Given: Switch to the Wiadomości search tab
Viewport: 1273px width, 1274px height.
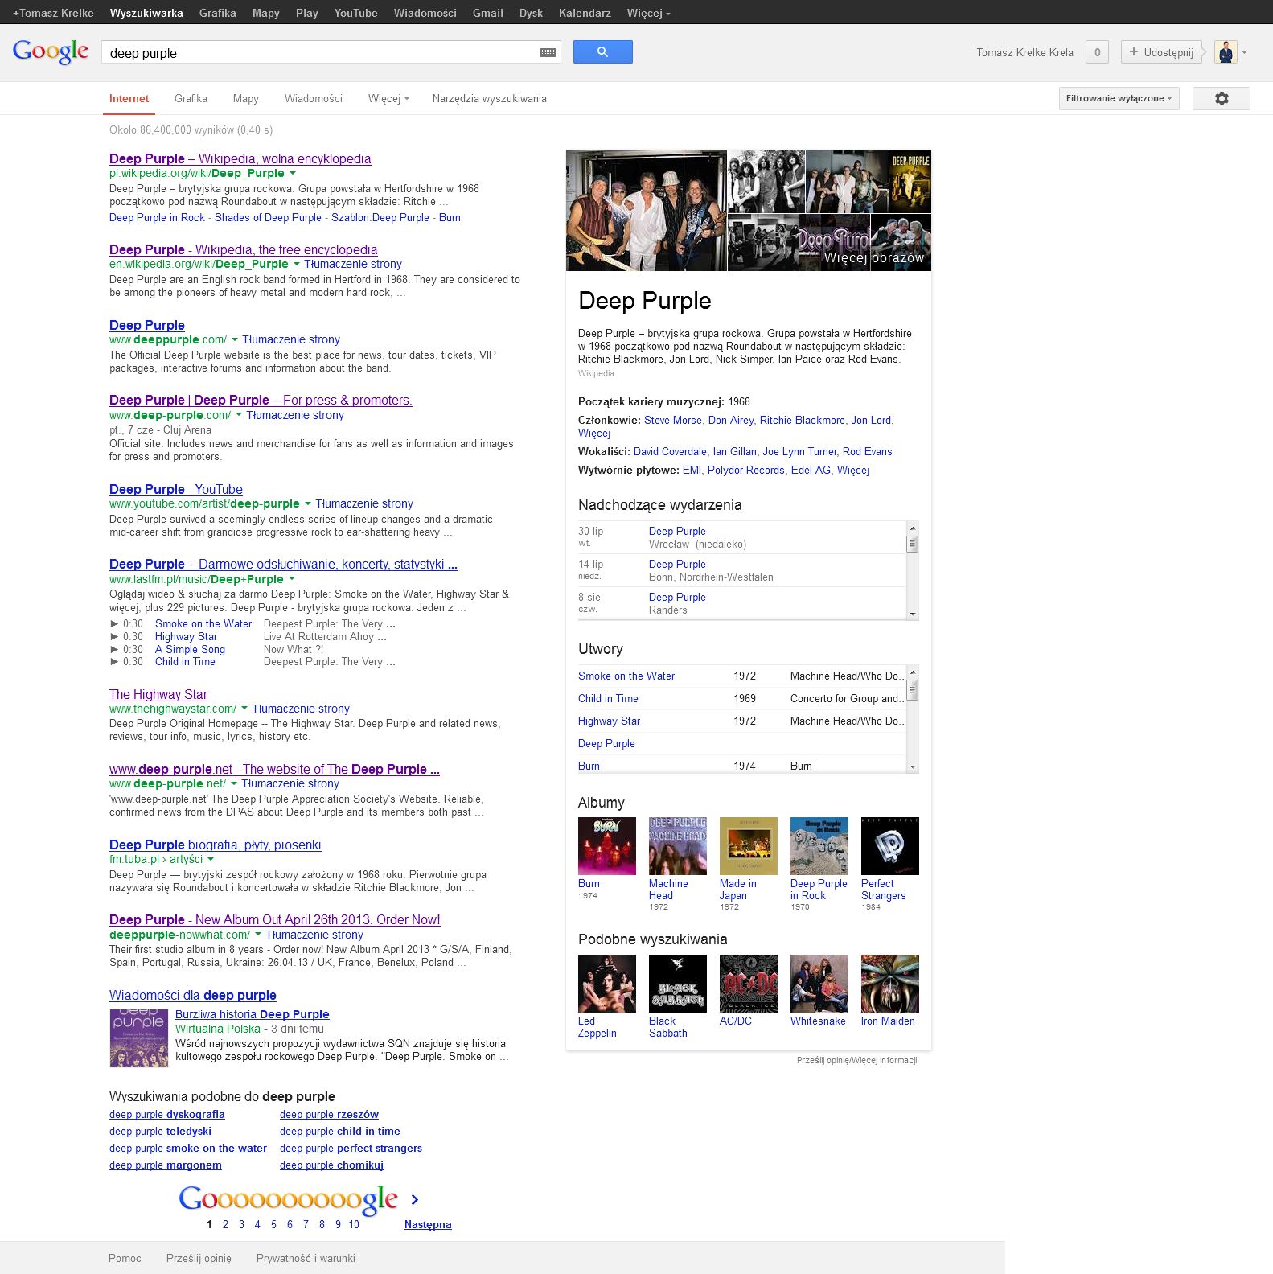Looking at the screenshot, I should [x=314, y=98].
